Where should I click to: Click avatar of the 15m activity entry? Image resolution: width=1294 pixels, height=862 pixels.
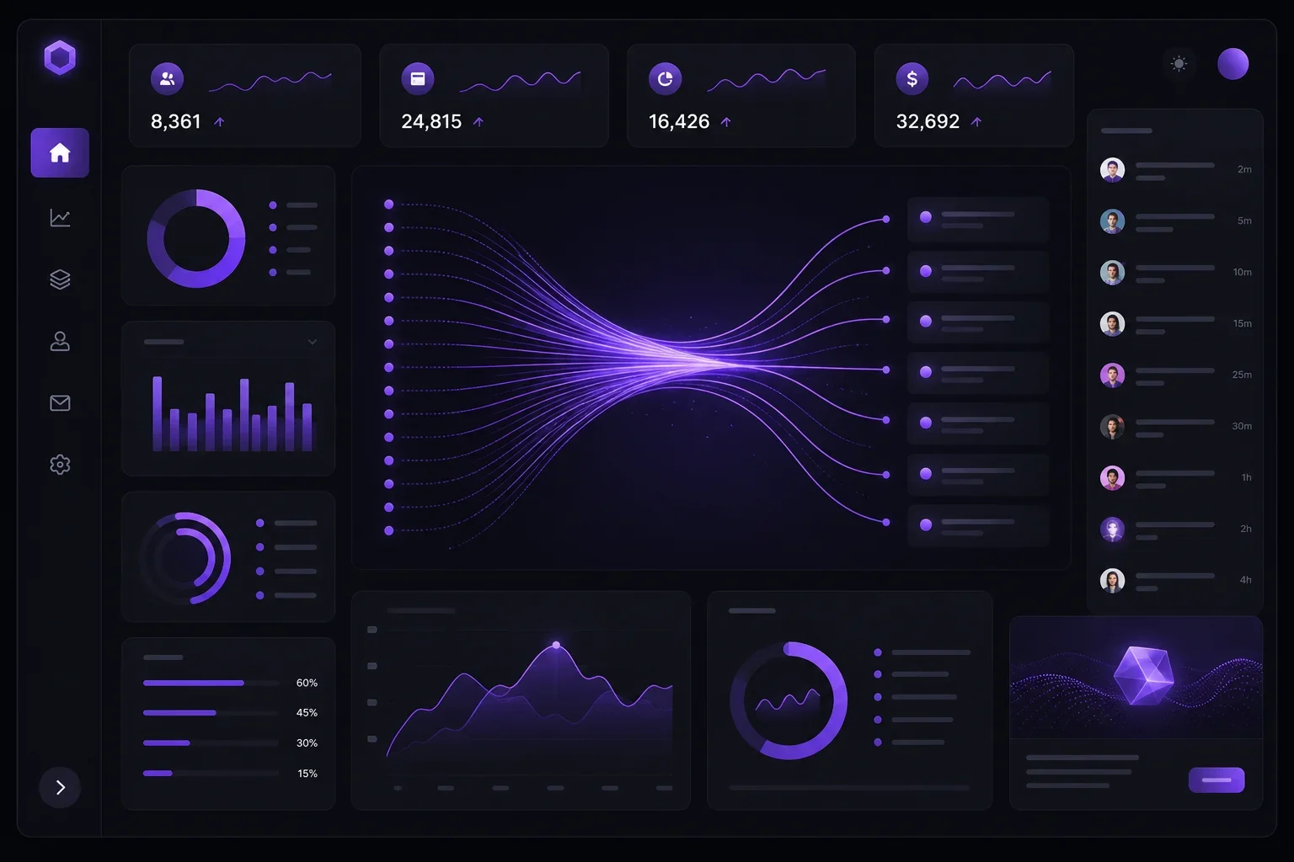coord(1113,324)
